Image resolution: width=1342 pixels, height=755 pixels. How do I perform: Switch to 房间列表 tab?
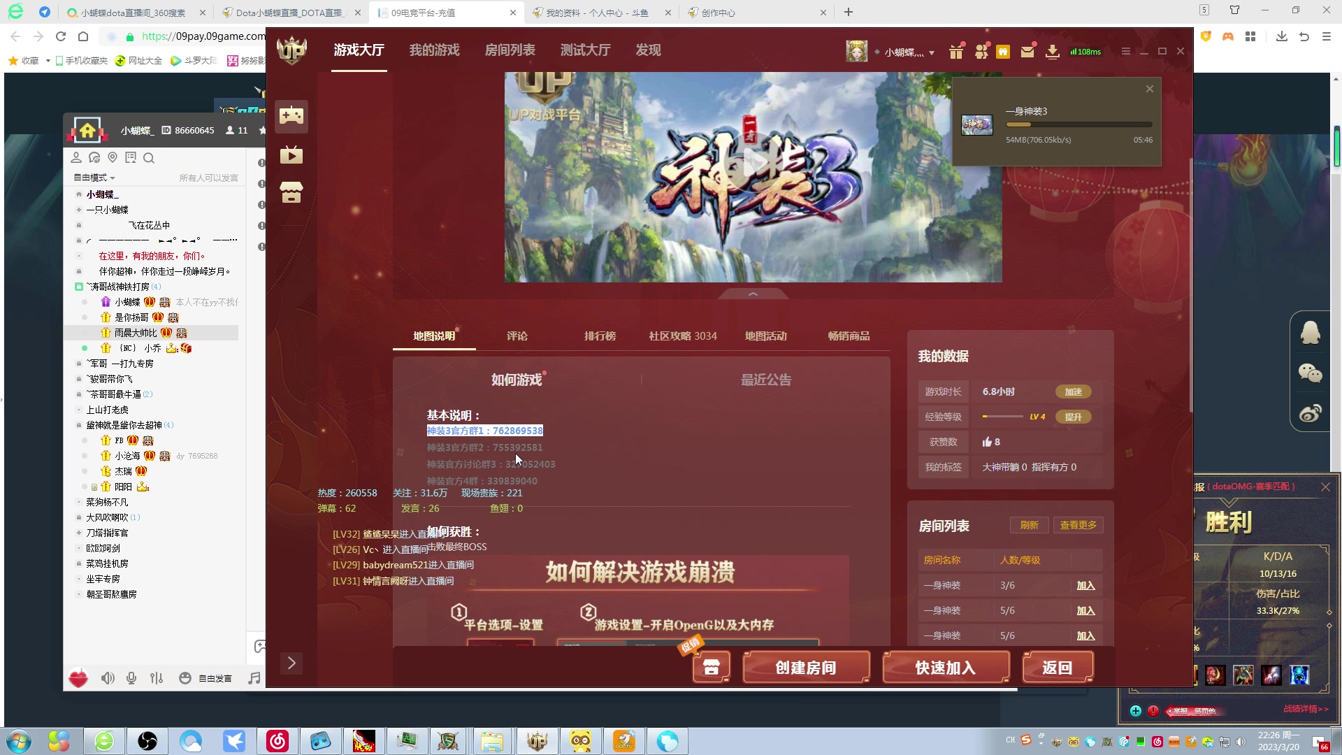tap(510, 50)
